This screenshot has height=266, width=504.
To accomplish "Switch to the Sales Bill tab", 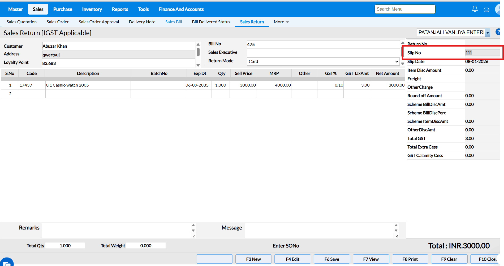I will 174,22.
